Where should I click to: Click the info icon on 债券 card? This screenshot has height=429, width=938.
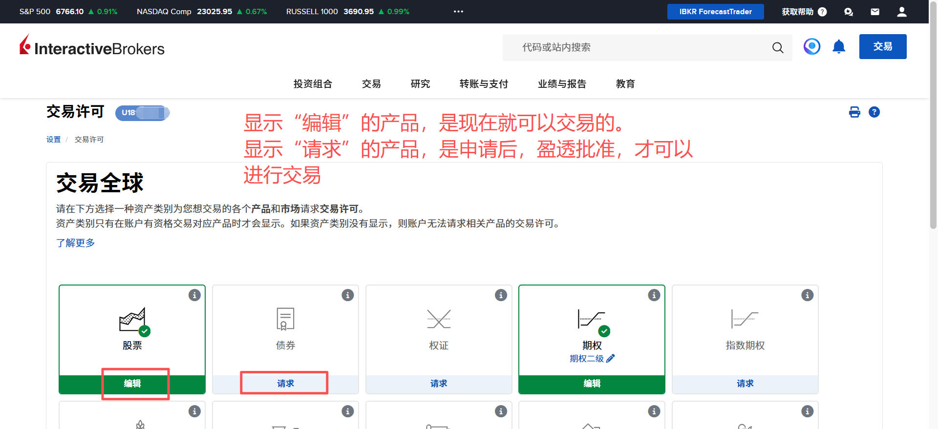347,295
